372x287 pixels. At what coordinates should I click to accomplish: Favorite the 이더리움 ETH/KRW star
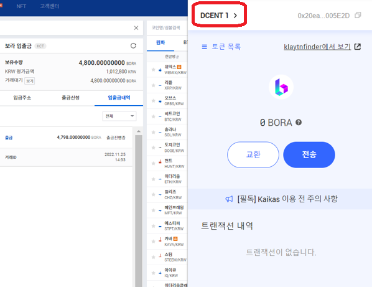pos(153,179)
